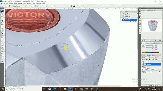The width and height of the screenshot is (163, 91).
Task: Hide Layer 1 visibility eye
Action: coord(142,67)
